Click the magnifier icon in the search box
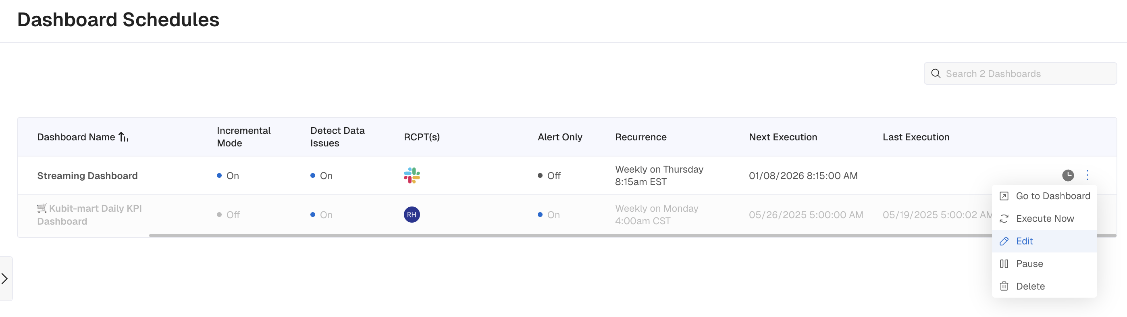1127x317 pixels. [x=936, y=73]
